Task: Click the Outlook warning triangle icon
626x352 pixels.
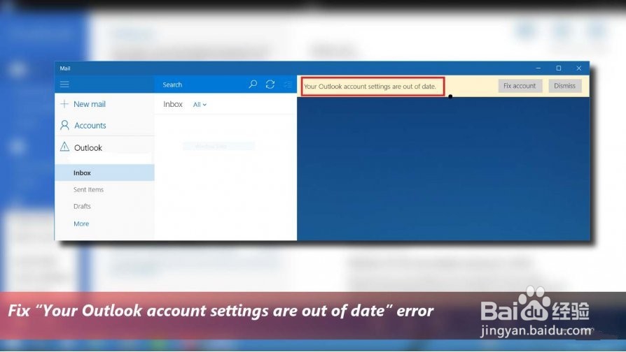Action: click(x=64, y=147)
